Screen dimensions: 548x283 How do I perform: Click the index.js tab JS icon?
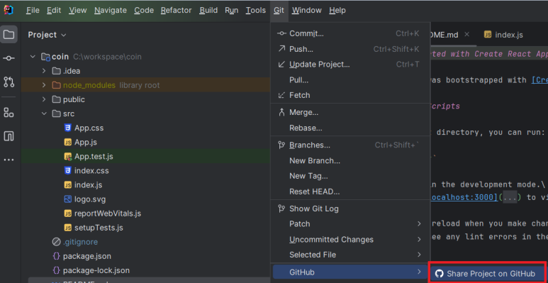488,35
